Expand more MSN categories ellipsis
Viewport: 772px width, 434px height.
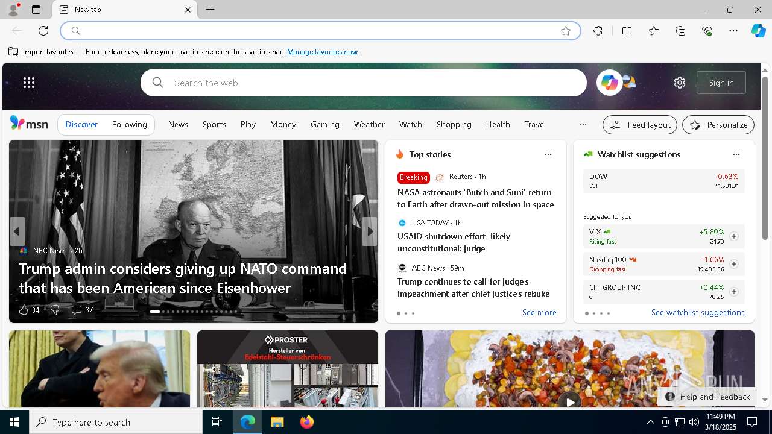[x=583, y=125]
